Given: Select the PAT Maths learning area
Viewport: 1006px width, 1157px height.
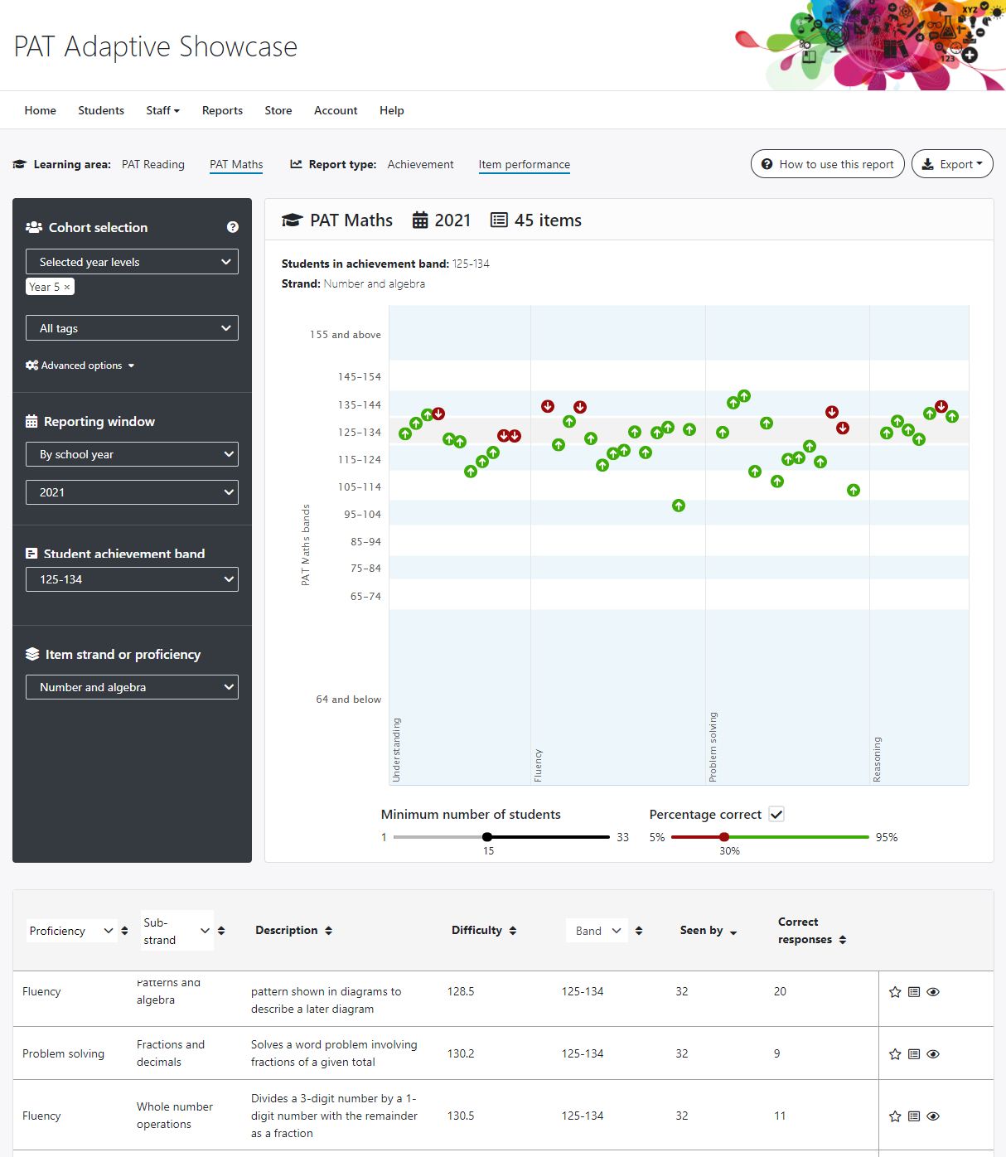Looking at the screenshot, I should pos(236,164).
